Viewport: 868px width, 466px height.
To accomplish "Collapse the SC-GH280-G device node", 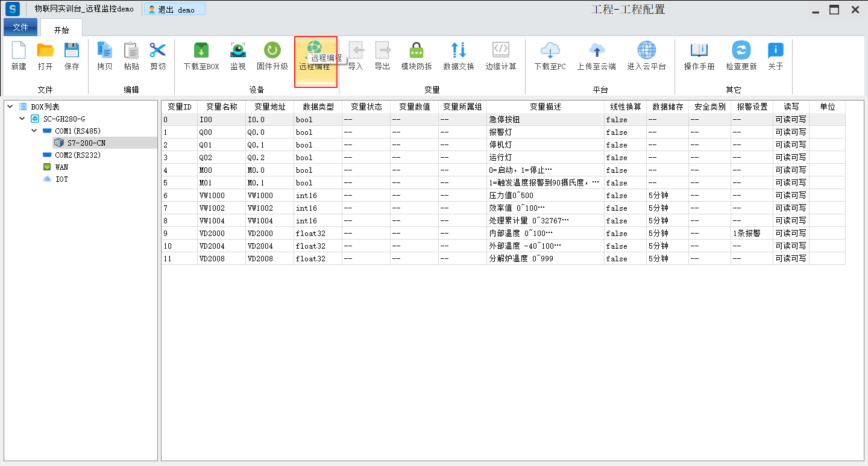I will coord(22,119).
